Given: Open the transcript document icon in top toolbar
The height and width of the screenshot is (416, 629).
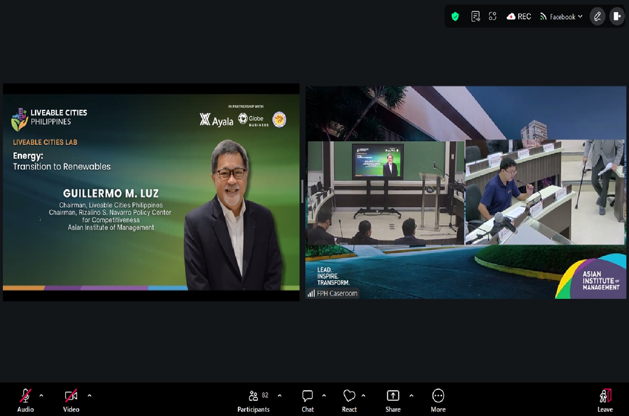Looking at the screenshot, I should pyautogui.click(x=476, y=17).
